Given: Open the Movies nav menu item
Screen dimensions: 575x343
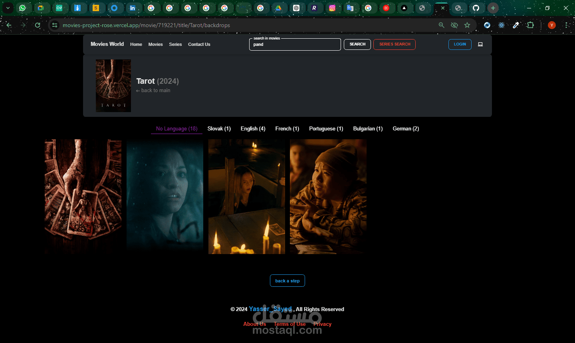Looking at the screenshot, I should 155,44.
